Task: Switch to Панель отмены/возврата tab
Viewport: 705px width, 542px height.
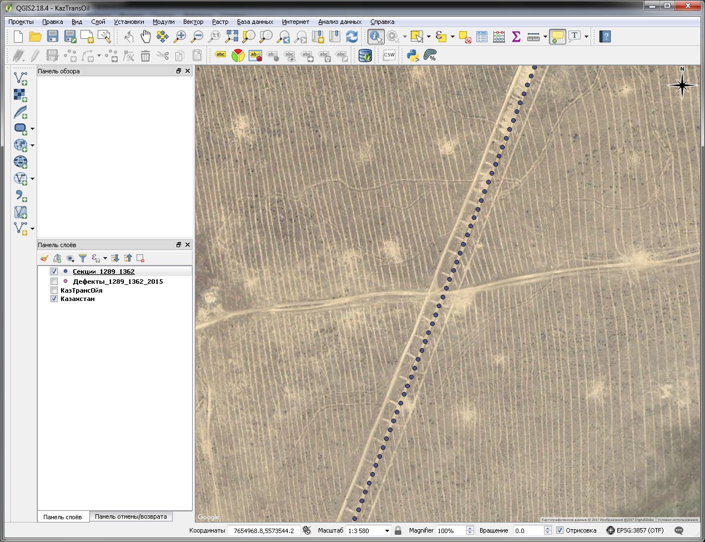Action: click(x=130, y=516)
